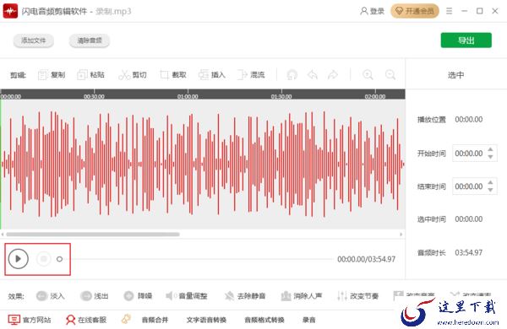Click the redo arrow icon
The width and height of the screenshot is (507, 329).
click(333, 75)
